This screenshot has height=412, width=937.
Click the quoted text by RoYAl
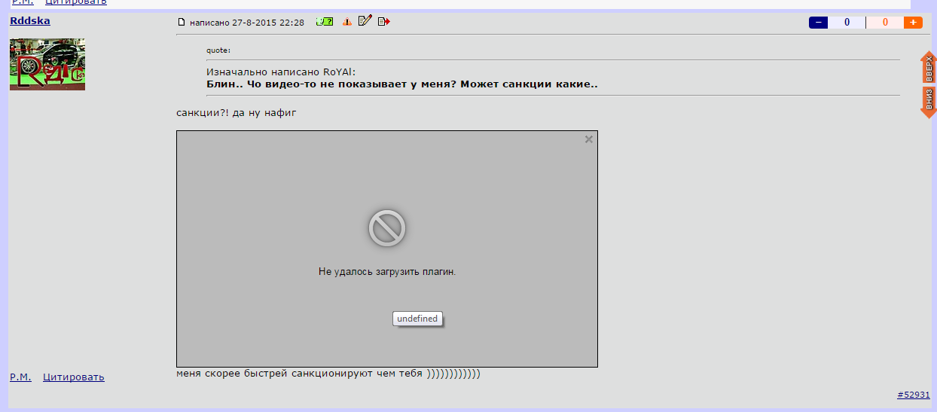pyautogui.click(x=402, y=84)
